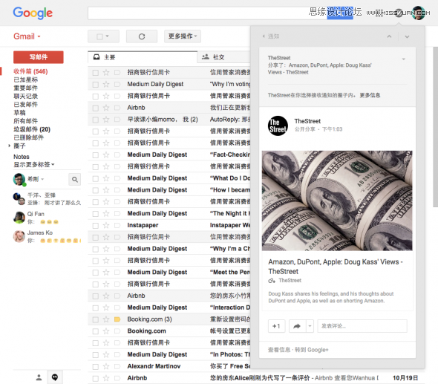Click the inbox tray icon on 主要 tab
438x384 pixels.
pyautogui.click(x=97, y=57)
